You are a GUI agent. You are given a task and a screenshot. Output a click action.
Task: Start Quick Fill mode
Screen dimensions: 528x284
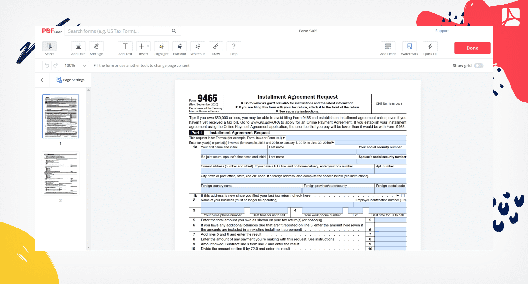[x=430, y=49]
